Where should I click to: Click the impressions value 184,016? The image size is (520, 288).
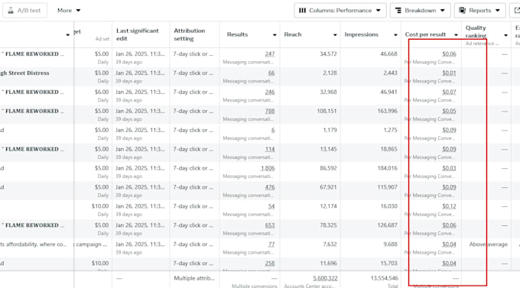pos(387,168)
